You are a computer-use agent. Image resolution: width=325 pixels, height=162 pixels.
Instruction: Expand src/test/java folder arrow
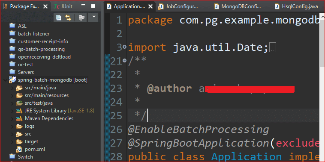[x=12, y=103]
